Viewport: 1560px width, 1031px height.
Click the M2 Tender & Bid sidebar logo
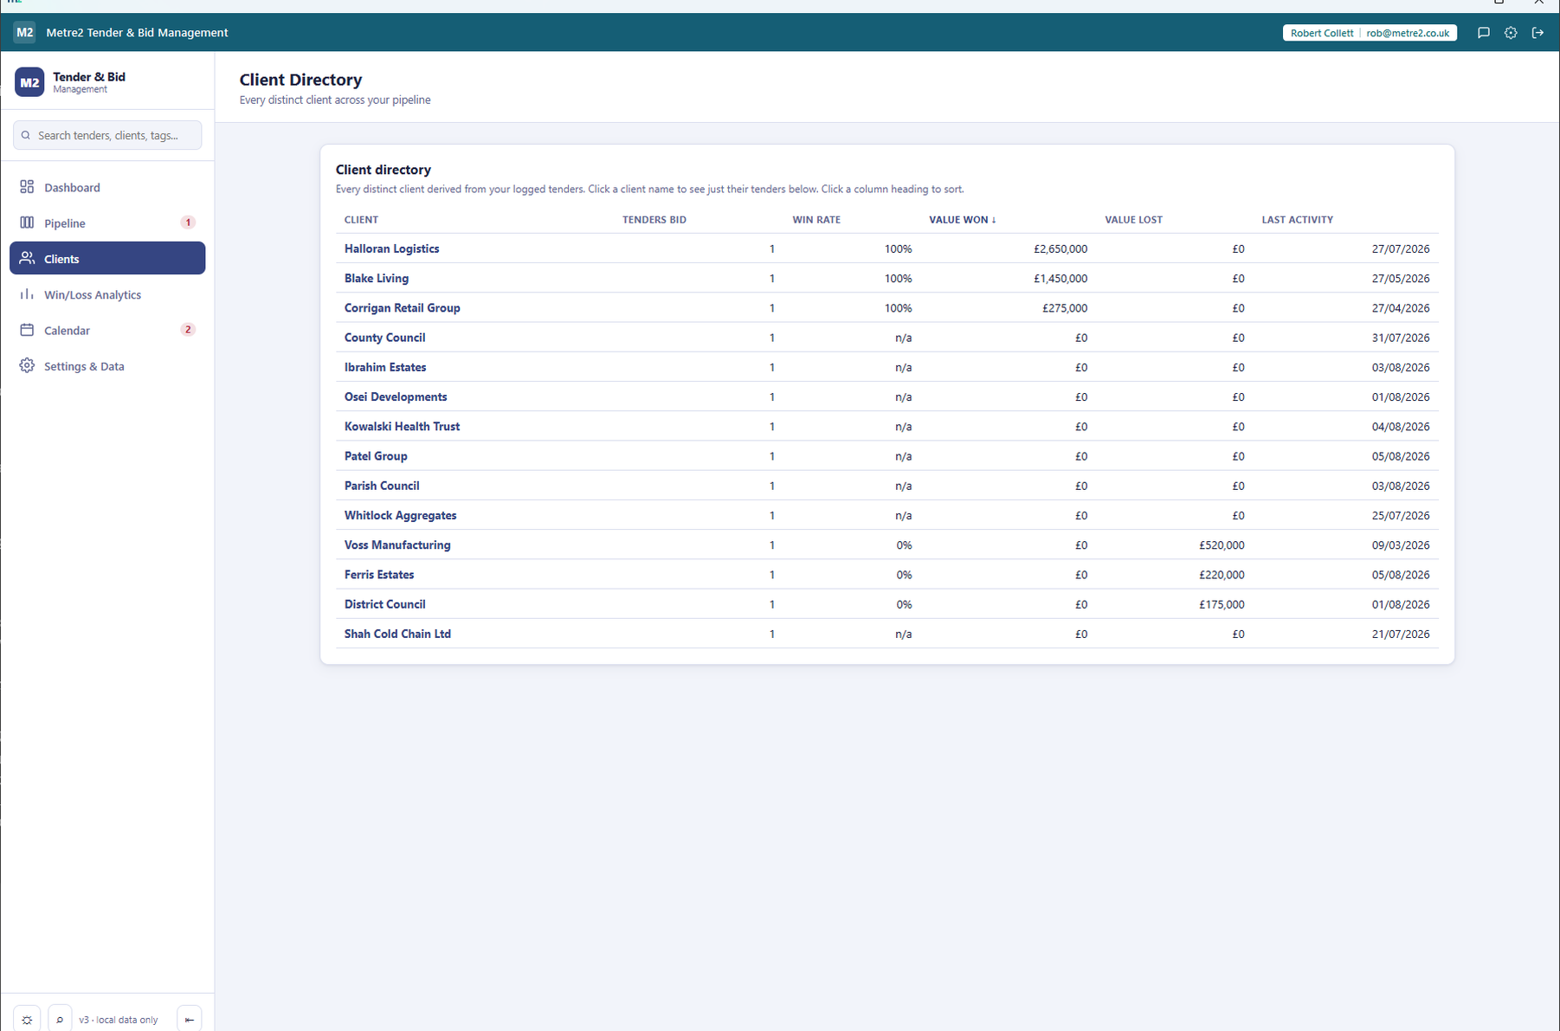point(29,82)
